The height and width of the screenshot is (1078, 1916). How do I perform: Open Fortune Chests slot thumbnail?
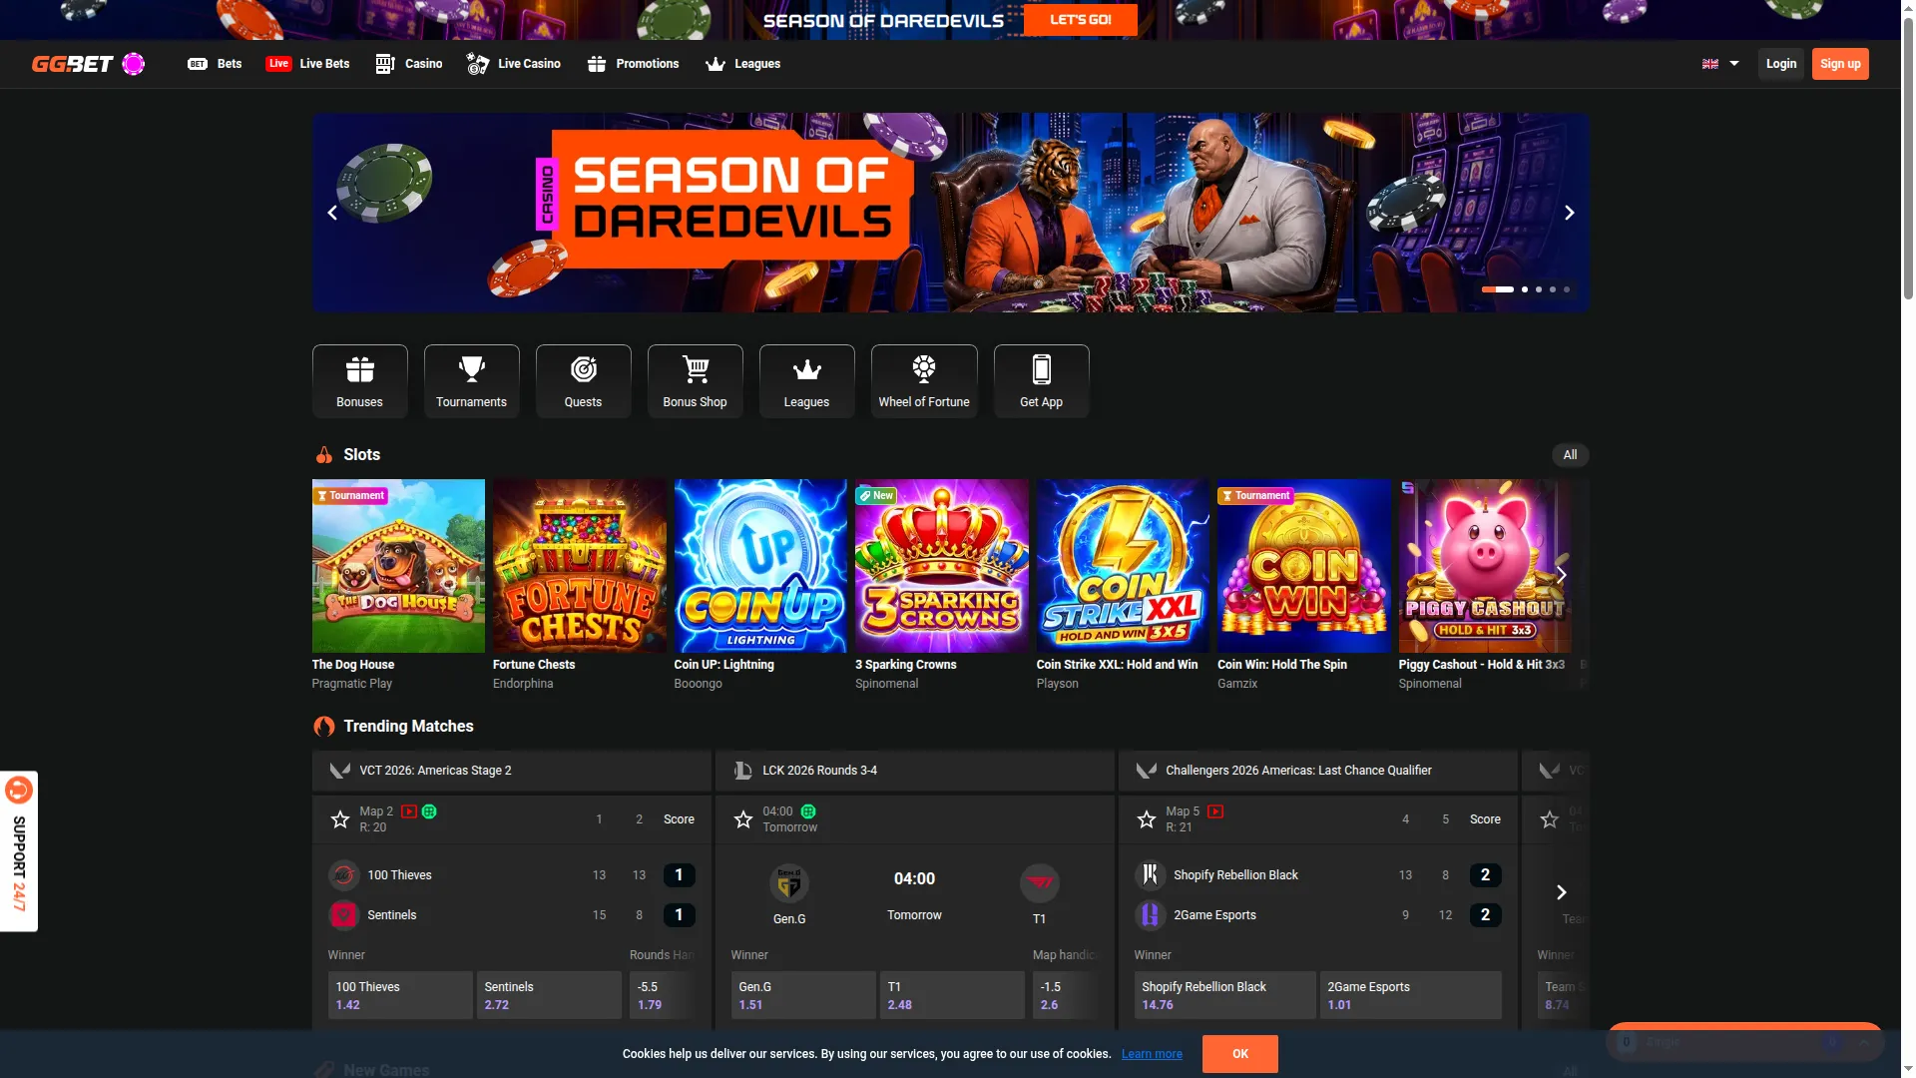pos(579,566)
